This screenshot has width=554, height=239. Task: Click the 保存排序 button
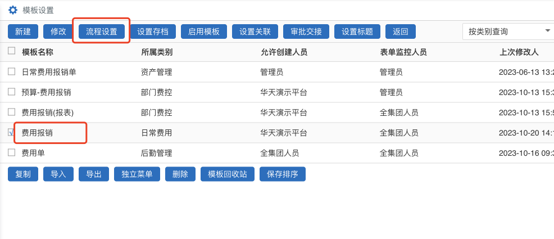pyautogui.click(x=283, y=174)
